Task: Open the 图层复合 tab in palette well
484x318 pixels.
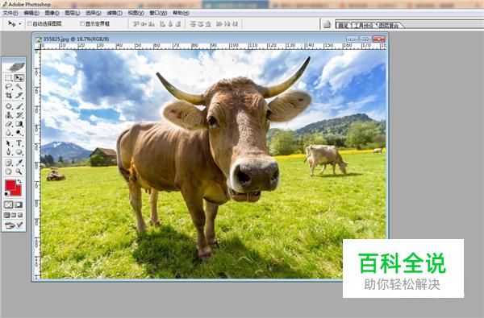Action: (389, 25)
